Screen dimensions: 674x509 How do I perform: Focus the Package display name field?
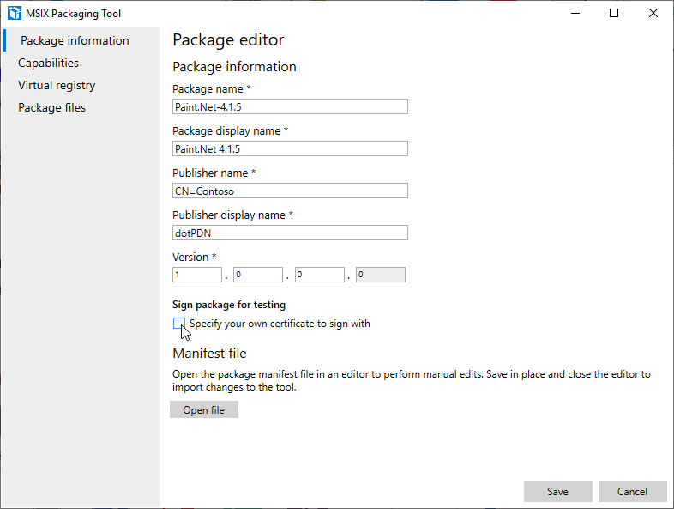[x=290, y=148]
